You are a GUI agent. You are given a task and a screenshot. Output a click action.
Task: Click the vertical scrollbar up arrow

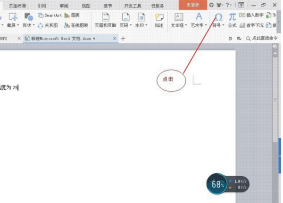click(275, 54)
